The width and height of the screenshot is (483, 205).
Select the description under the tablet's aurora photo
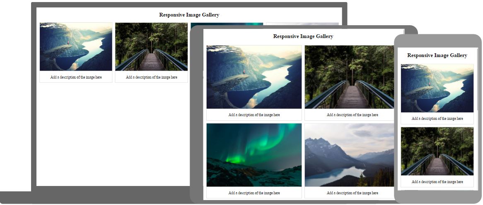[254, 193]
